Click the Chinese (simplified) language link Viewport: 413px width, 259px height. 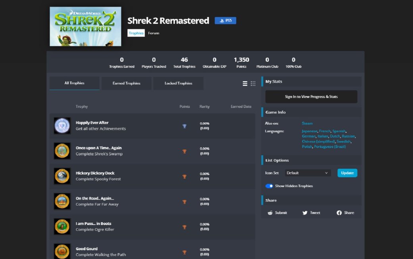click(x=318, y=141)
